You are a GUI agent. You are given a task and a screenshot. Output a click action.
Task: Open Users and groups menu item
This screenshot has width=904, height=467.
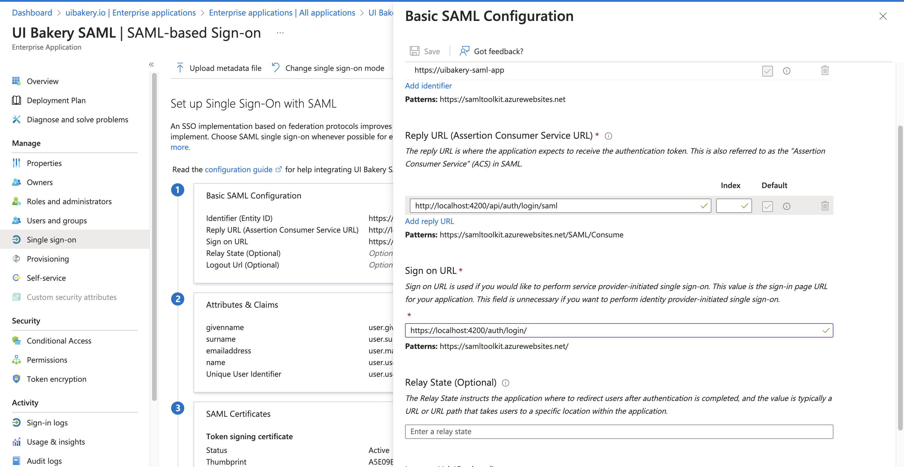point(57,220)
